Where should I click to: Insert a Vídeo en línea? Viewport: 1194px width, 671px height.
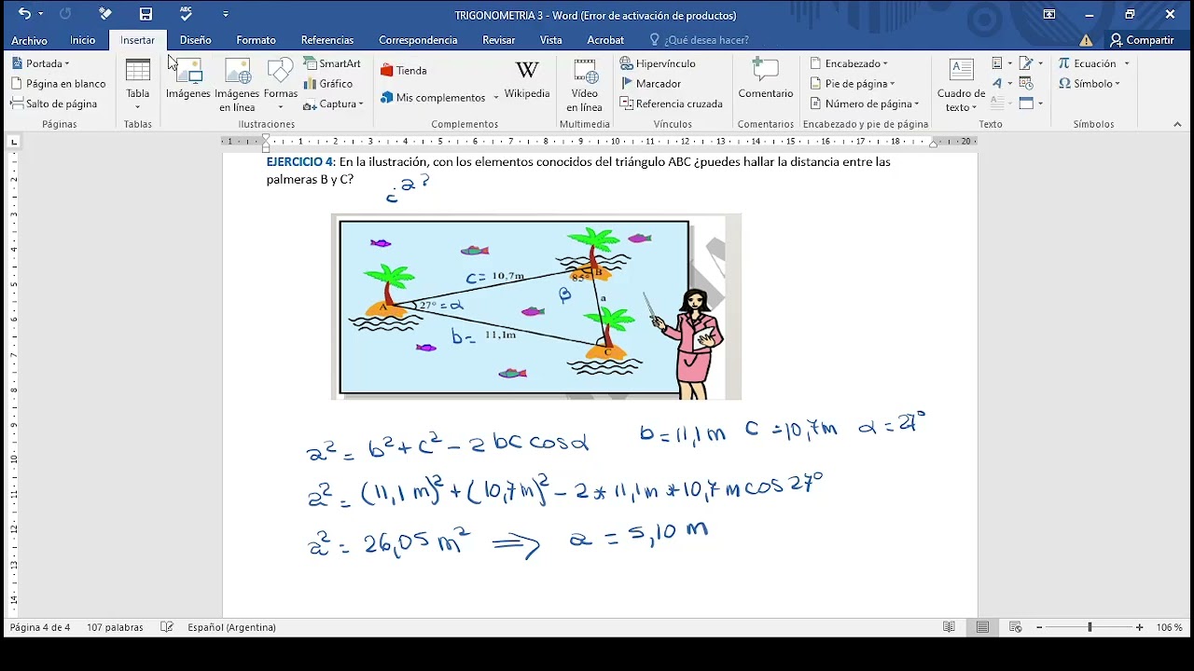click(x=585, y=85)
